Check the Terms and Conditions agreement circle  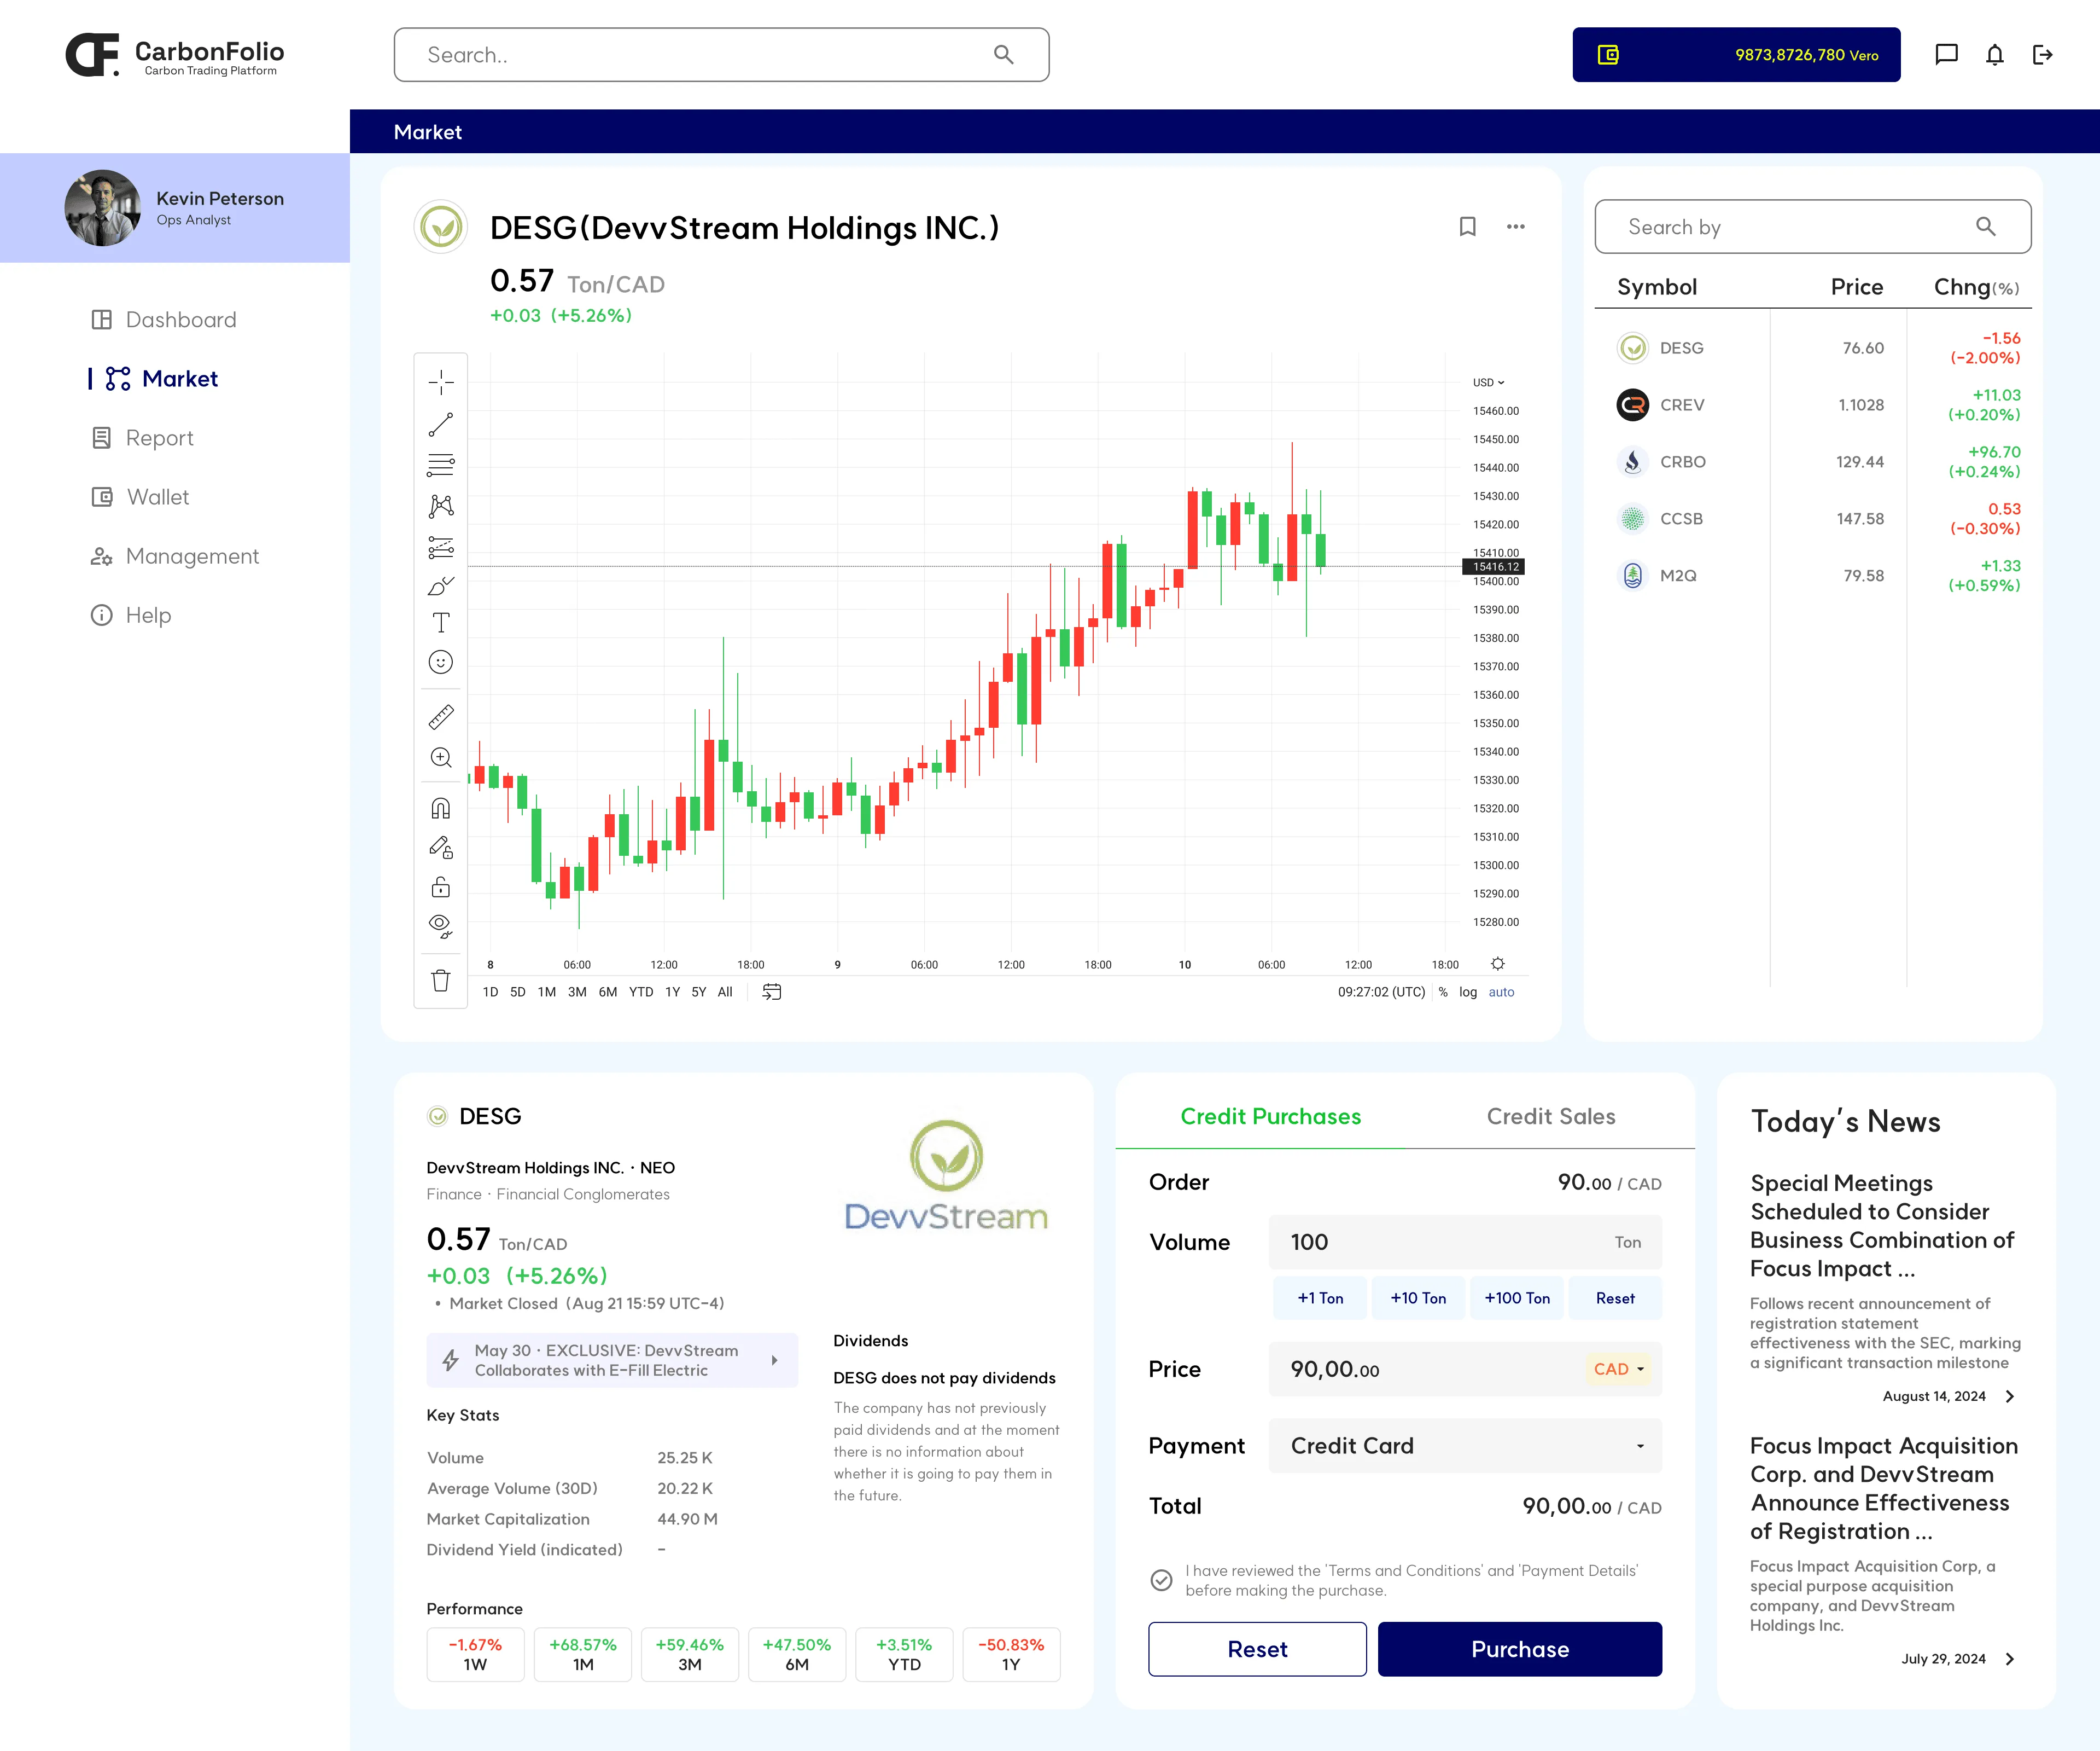point(1161,1580)
